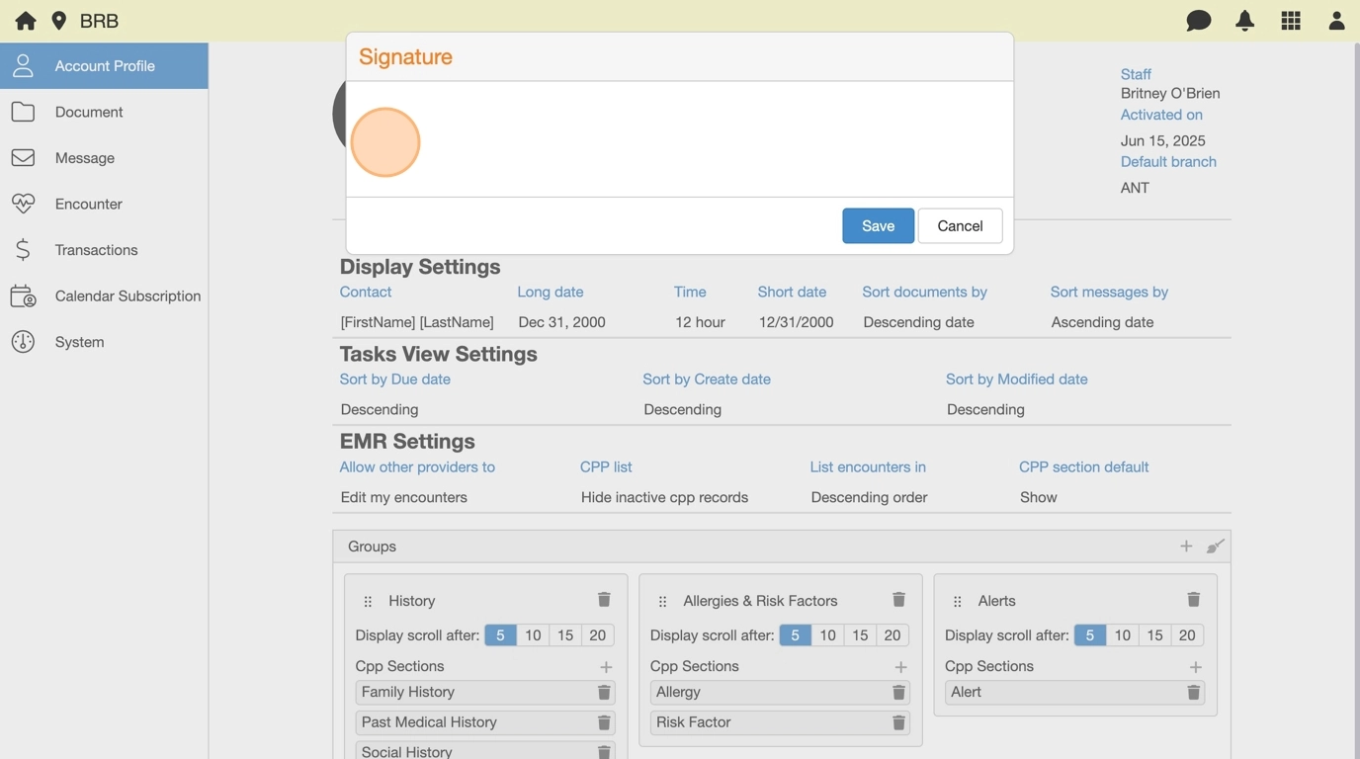This screenshot has width=1360, height=759.
Task: Remove the Risk Factor section
Action: pos(898,722)
